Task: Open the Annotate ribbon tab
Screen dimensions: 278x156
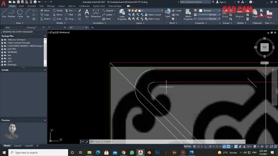Action: point(31,6)
